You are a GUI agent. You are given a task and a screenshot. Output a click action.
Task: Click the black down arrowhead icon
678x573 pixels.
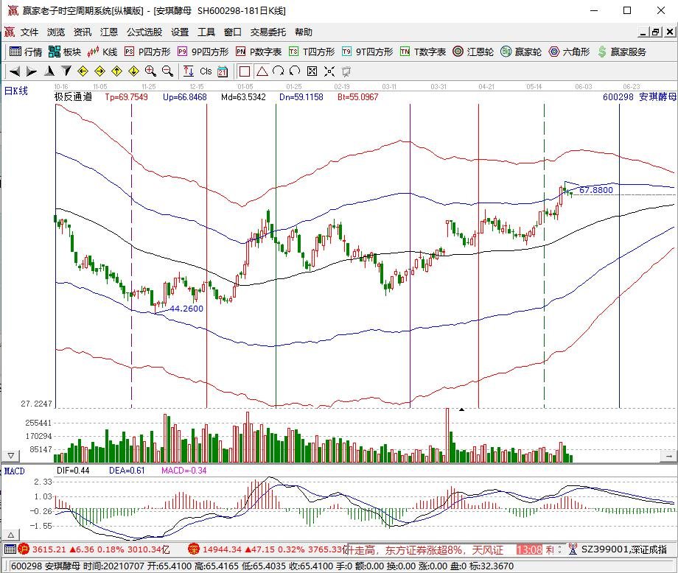coord(66,71)
